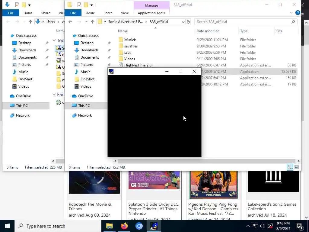
Task: Open Documents in front window sidebar
Action: [x=90, y=57]
